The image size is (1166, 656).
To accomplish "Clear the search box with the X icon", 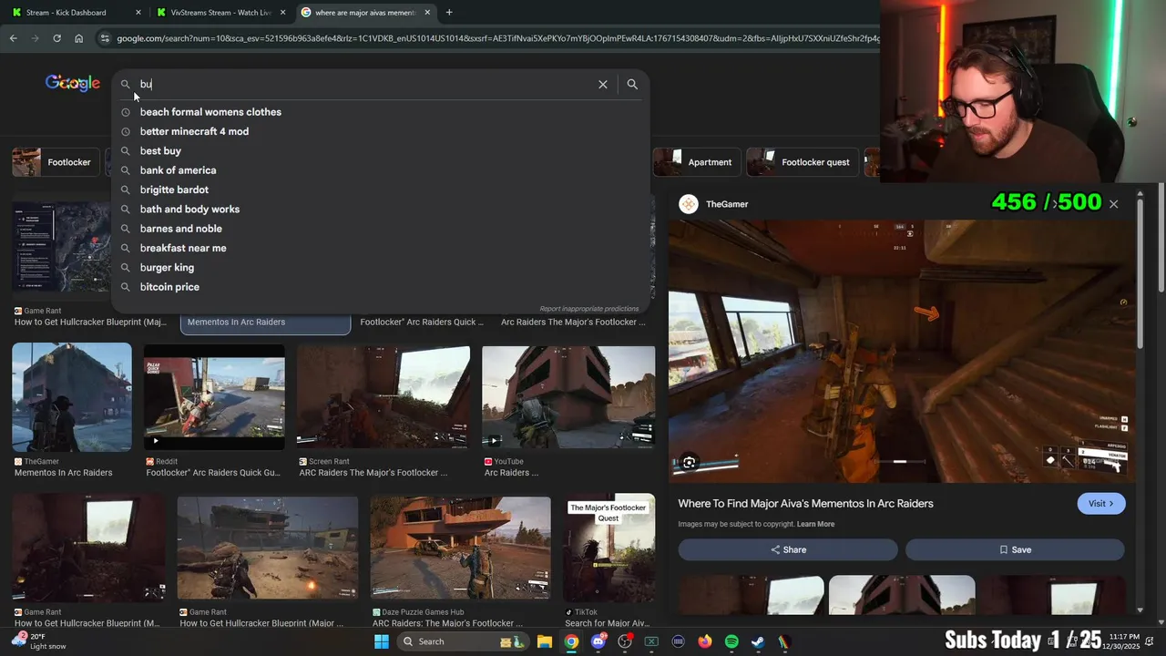I will (602, 84).
